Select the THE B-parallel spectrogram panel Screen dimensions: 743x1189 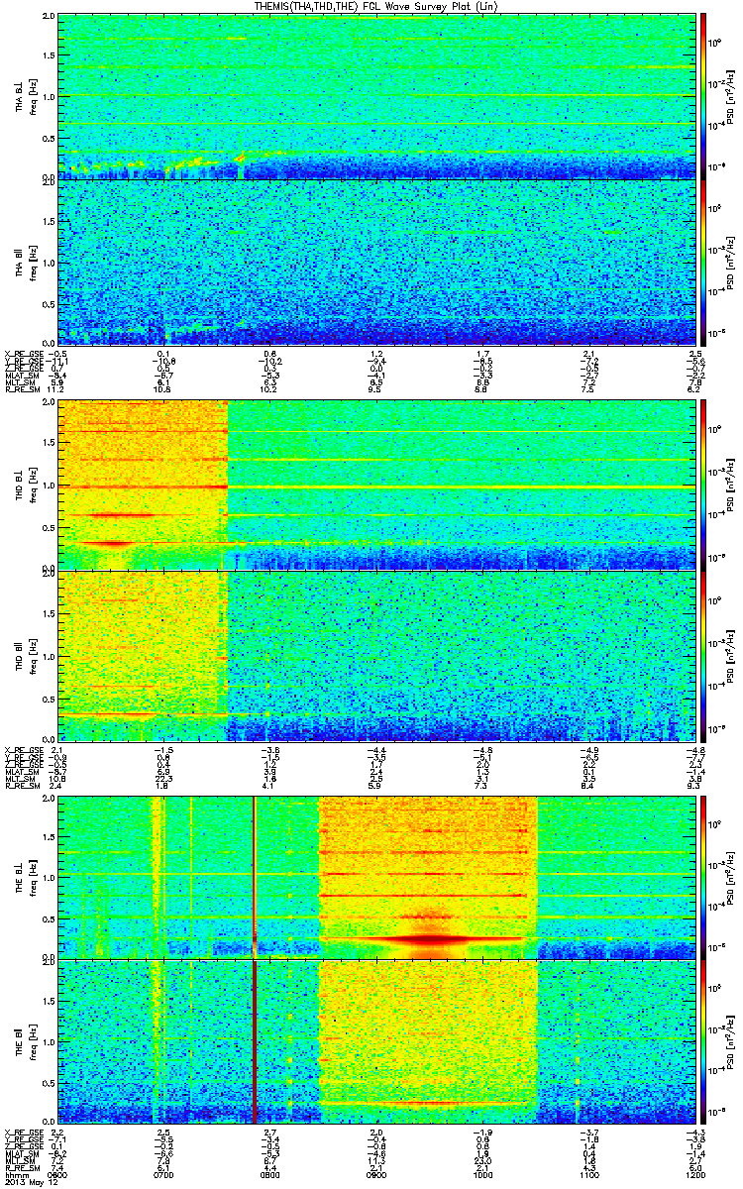(x=375, y=1040)
